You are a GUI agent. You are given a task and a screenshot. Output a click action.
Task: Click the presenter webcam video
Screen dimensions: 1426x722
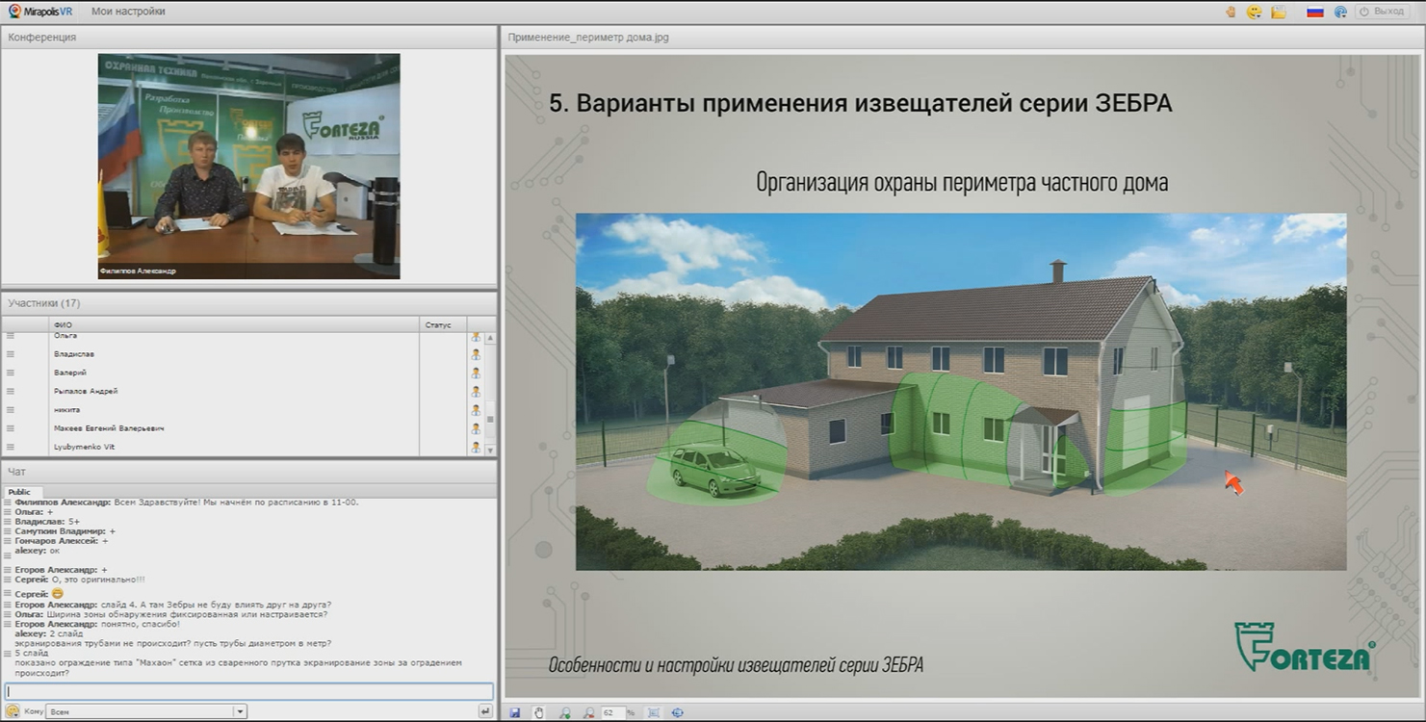[248, 167]
